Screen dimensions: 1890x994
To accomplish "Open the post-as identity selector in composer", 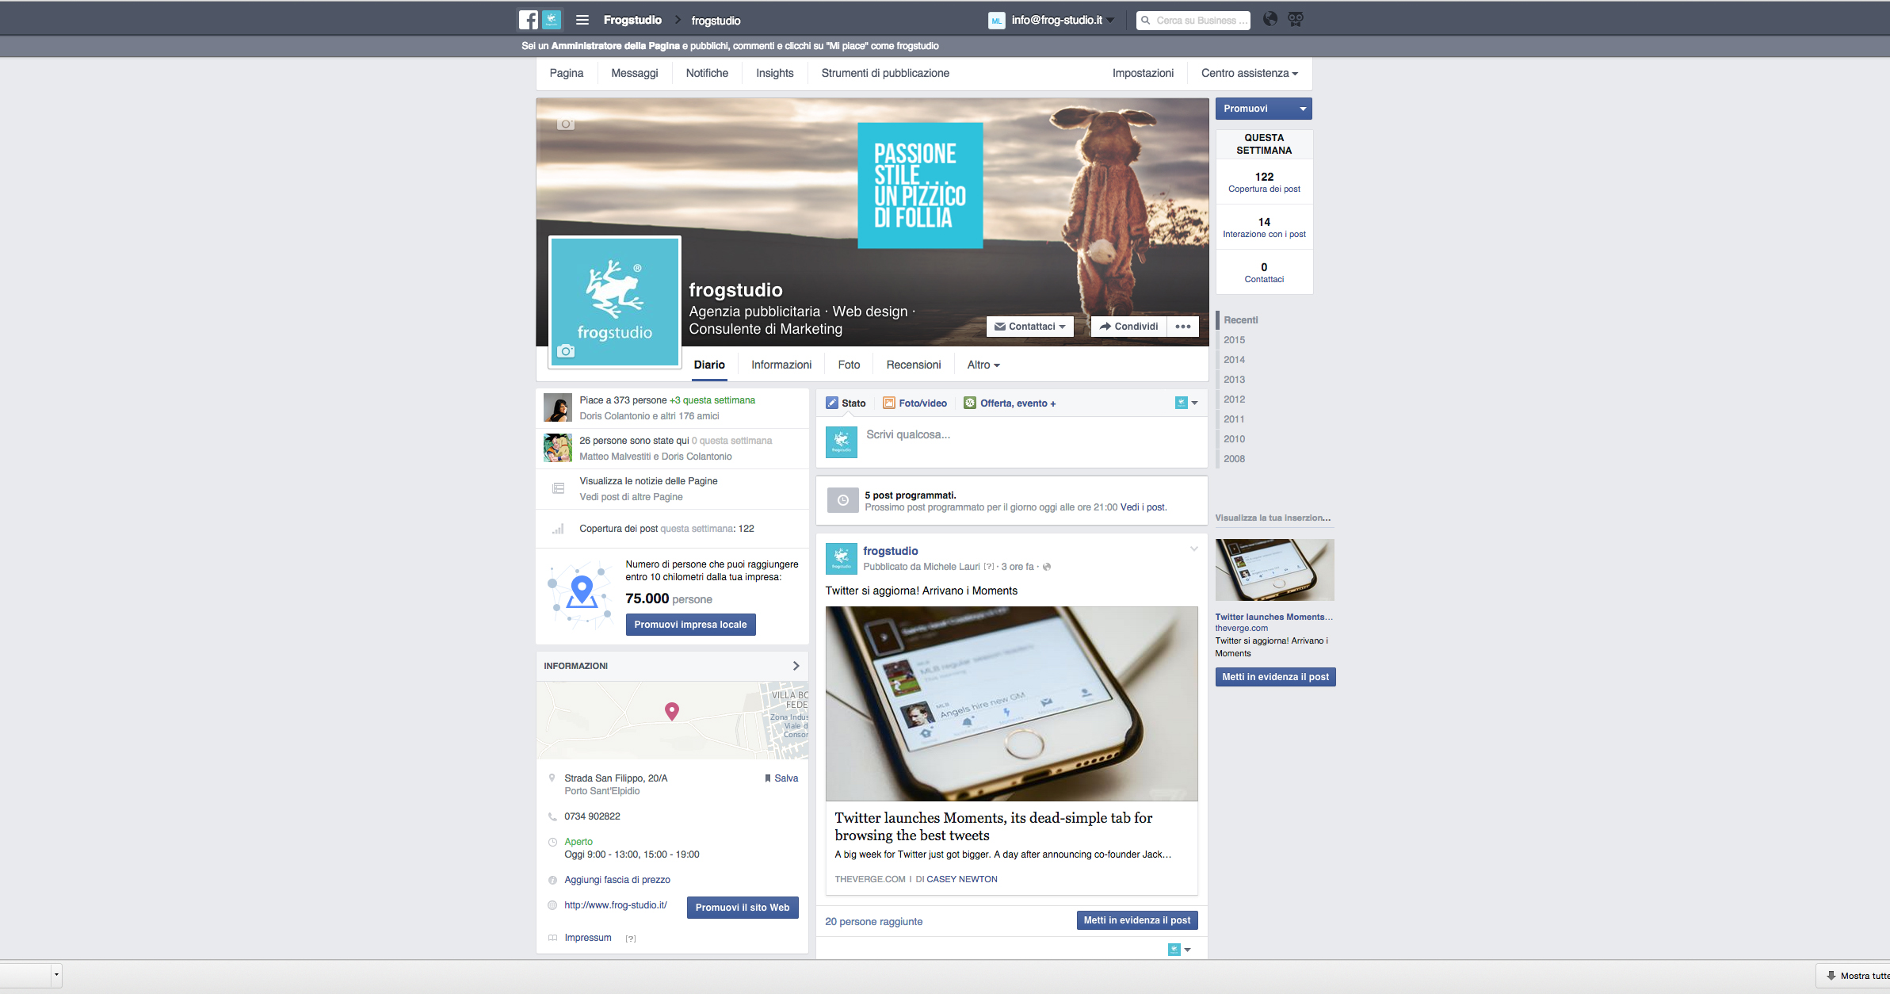I will tap(1186, 403).
